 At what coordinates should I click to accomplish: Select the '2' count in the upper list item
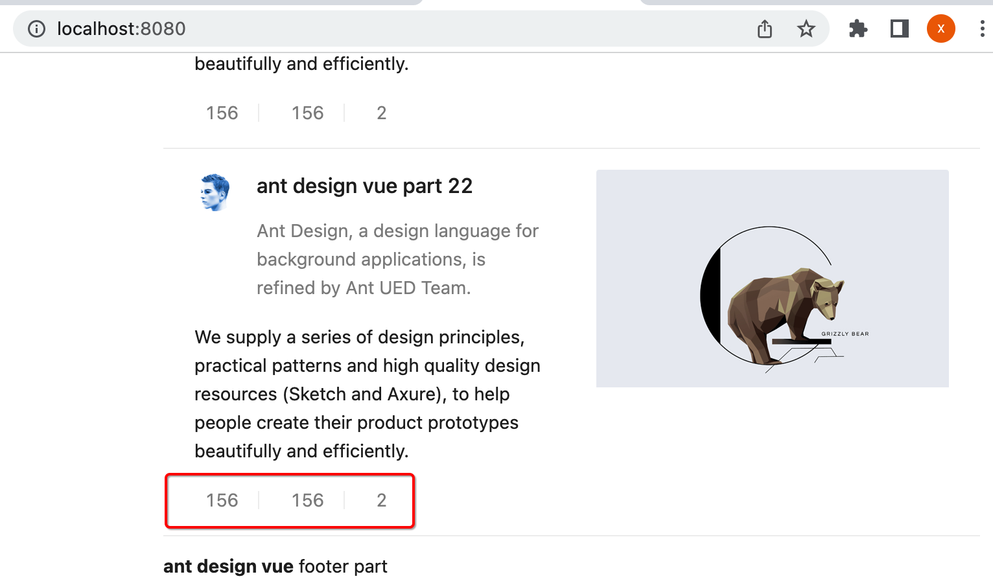(x=382, y=113)
